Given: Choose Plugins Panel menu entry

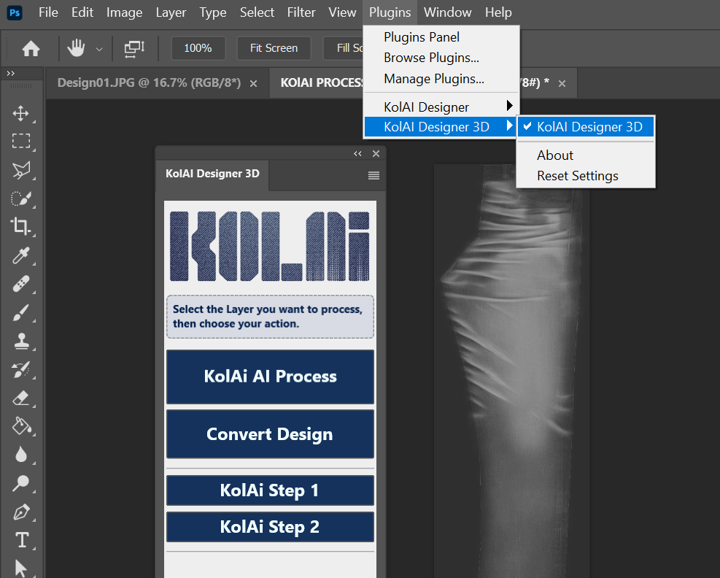Looking at the screenshot, I should [x=441, y=37].
